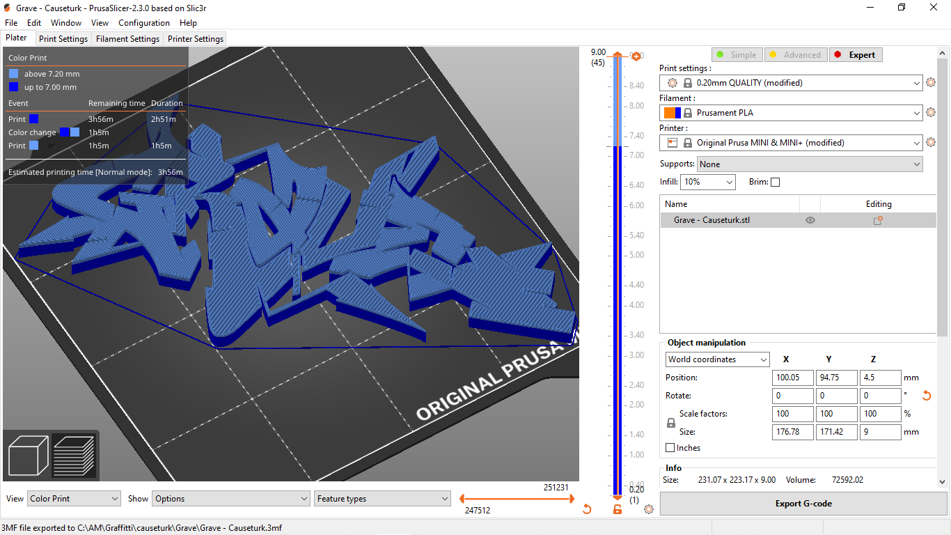Enable the Brim checkbox
The image size is (951, 535).
tap(776, 183)
